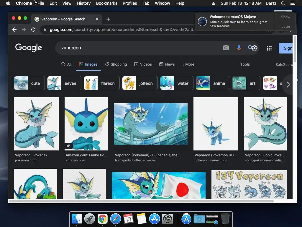Open the Sonic Pokémon Vaporeon thumbnail
This screenshot has width=302, height=227.
[265, 124]
